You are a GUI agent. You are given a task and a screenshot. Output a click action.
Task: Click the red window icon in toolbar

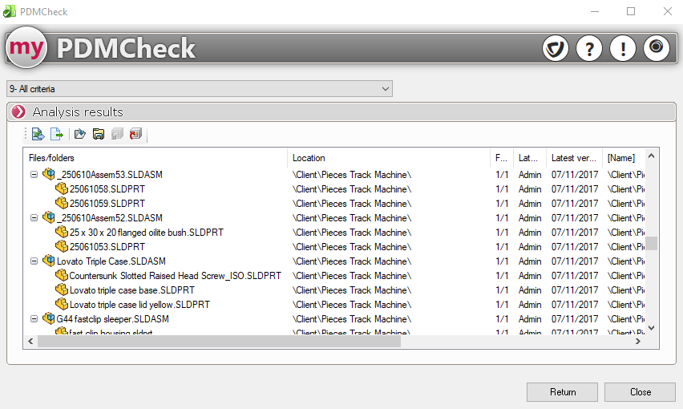135,134
